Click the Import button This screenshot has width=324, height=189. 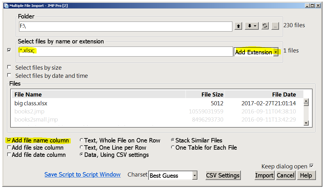[264, 175]
